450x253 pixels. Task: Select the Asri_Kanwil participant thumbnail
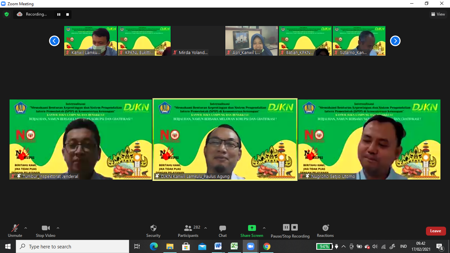coord(251,41)
